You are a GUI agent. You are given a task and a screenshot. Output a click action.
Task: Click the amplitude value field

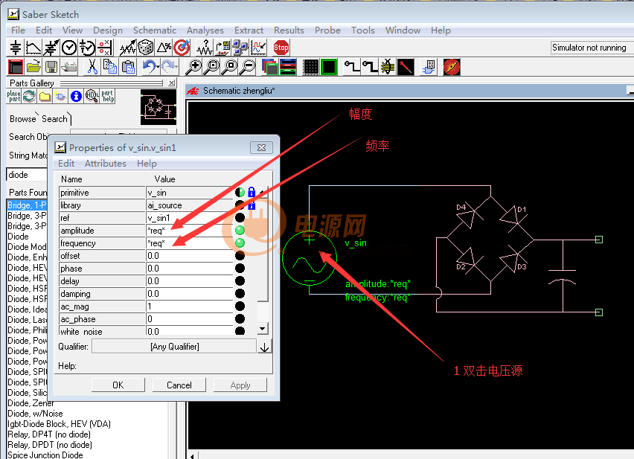pyautogui.click(x=189, y=231)
